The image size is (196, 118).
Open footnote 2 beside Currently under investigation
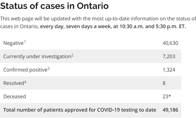tap(72, 55)
